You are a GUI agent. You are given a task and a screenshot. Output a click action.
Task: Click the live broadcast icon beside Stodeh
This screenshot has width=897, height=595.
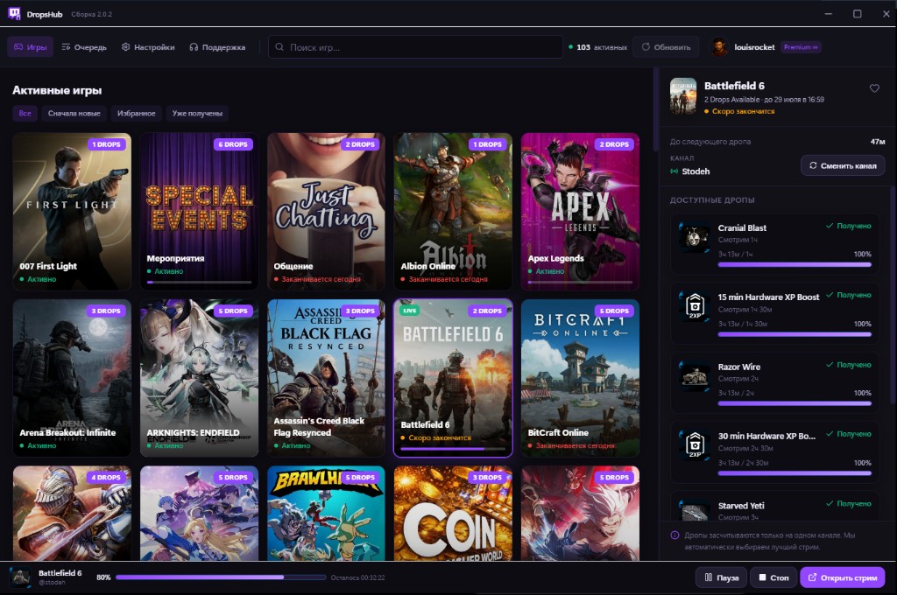675,171
